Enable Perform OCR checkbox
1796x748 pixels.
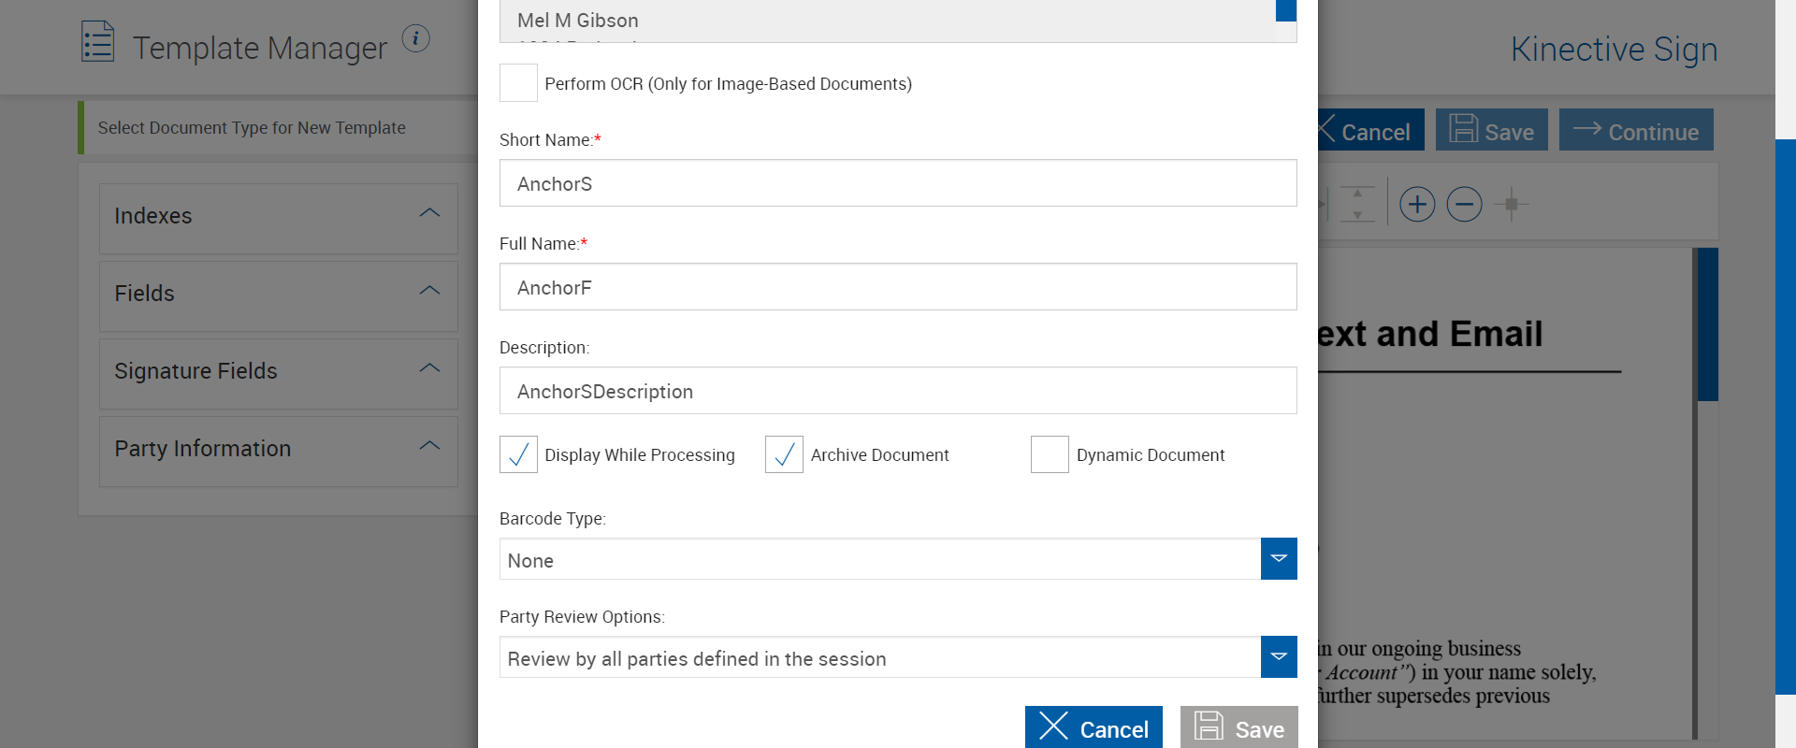click(x=519, y=83)
